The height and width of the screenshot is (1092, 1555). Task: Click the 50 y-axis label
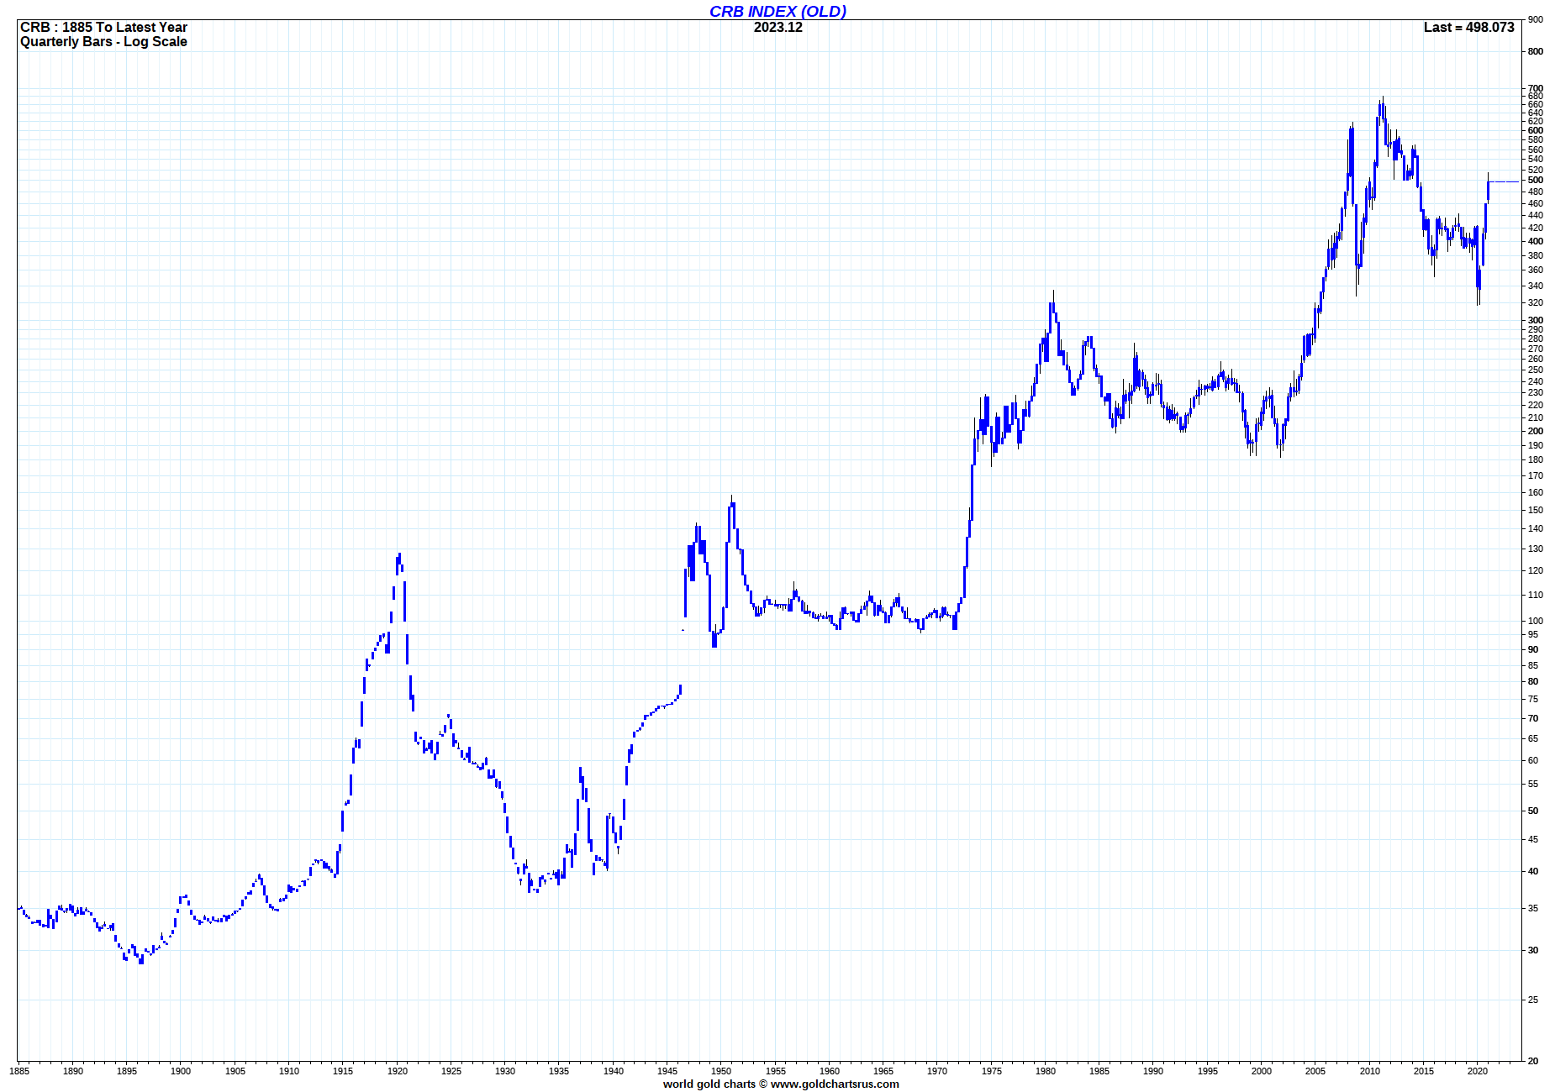tap(1533, 811)
